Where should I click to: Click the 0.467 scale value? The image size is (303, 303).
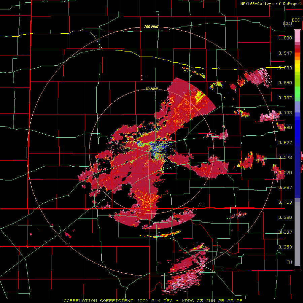(x=285, y=188)
